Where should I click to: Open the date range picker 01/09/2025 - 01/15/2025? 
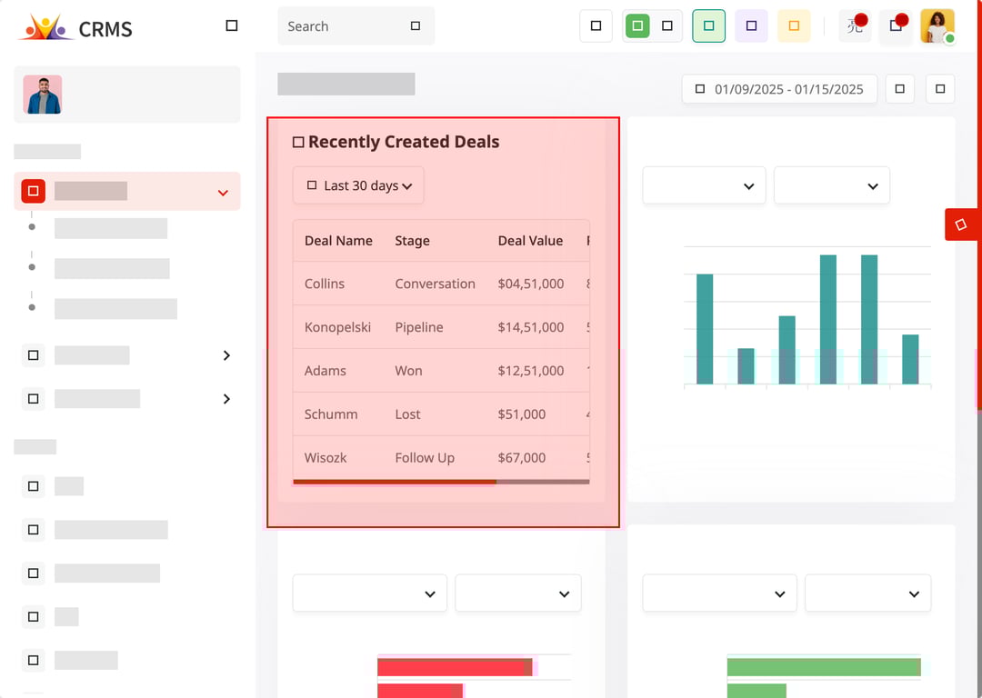point(779,89)
